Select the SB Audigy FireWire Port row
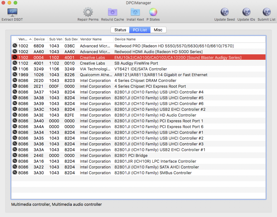 point(139,63)
